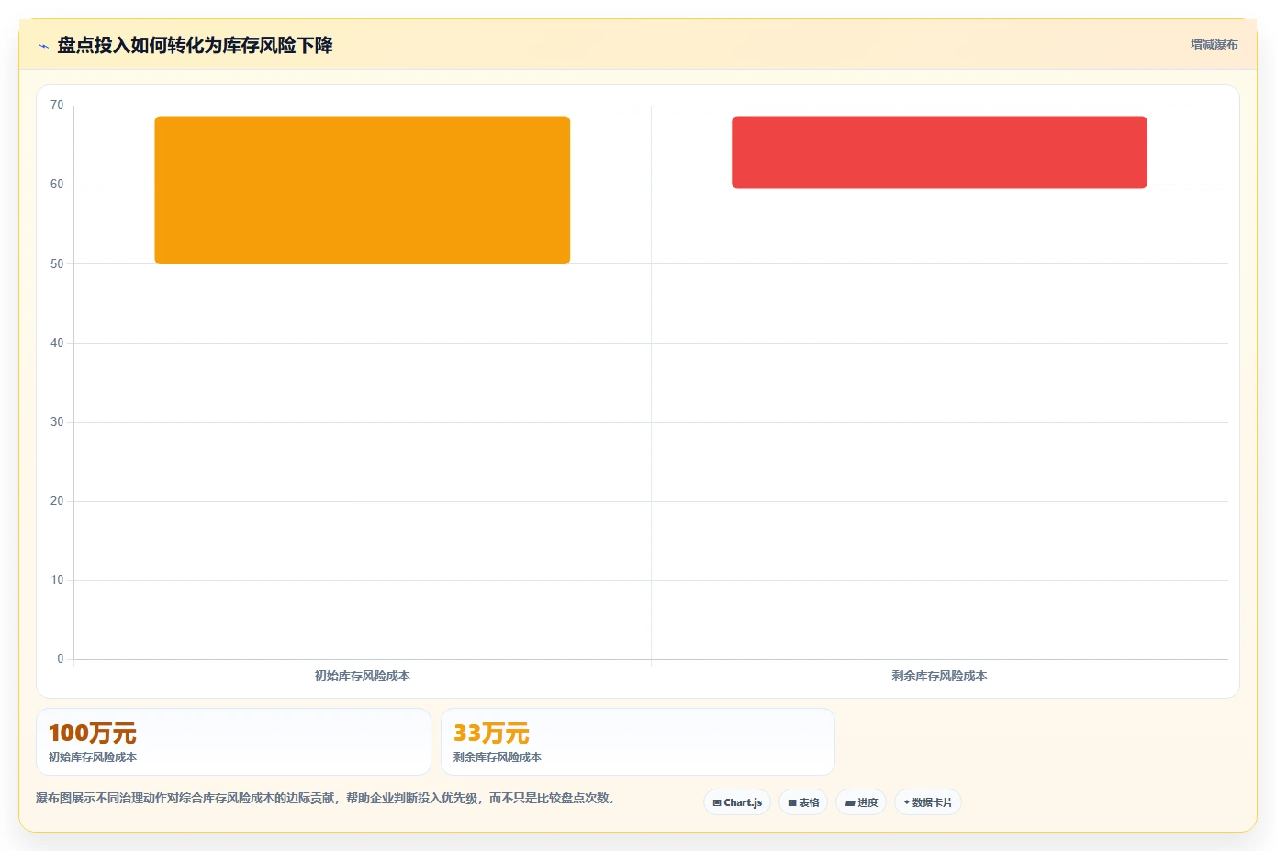Click the 增减瀑布 tag in header
Image resolution: width=1276 pixels, height=851 pixels.
[1214, 44]
